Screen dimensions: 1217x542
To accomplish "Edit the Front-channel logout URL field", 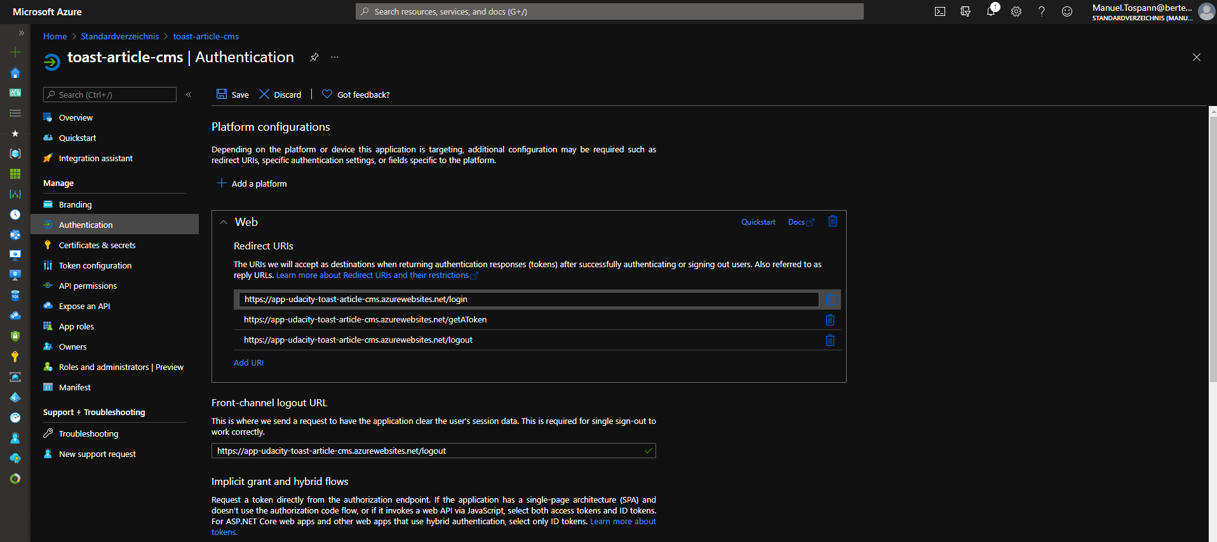I will tap(434, 451).
